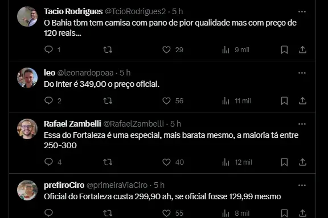Open more options for prefiroCiro's tweet
This screenshot has width=328, height=218.
click(302, 186)
